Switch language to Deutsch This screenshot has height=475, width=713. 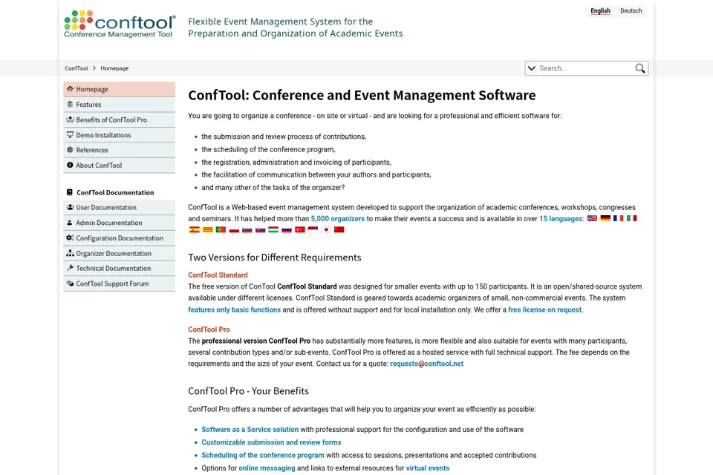point(631,11)
